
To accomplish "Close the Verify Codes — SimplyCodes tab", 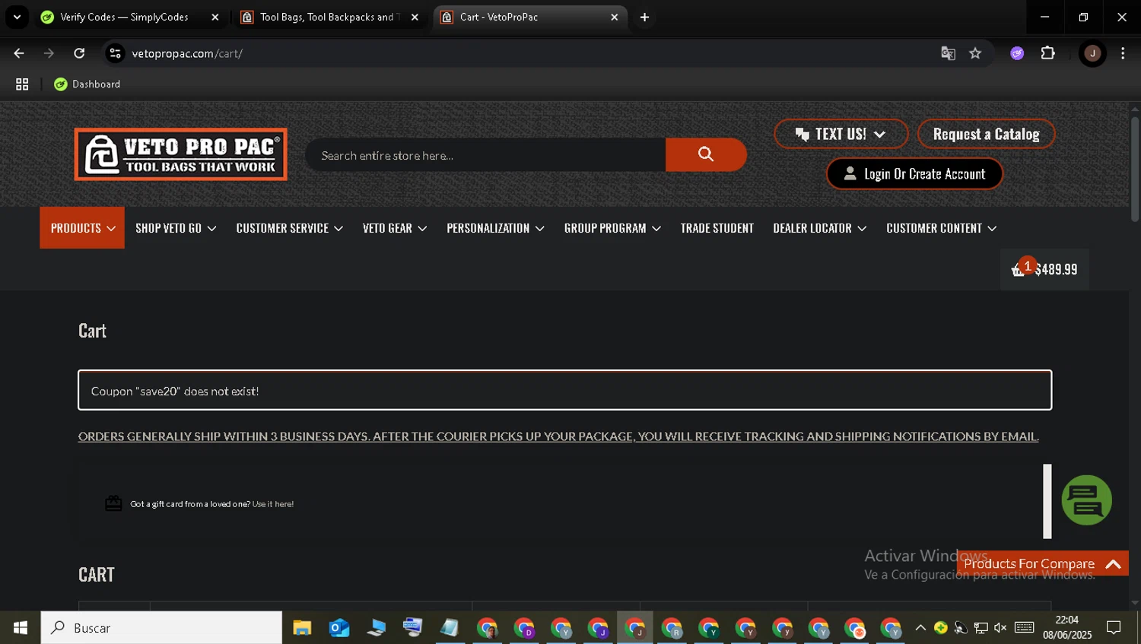I will (x=215, y=17).
